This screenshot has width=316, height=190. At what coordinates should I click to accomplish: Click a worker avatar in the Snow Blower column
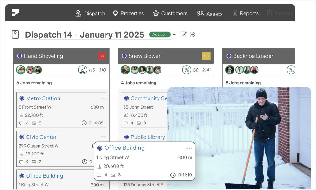[125, 70]
